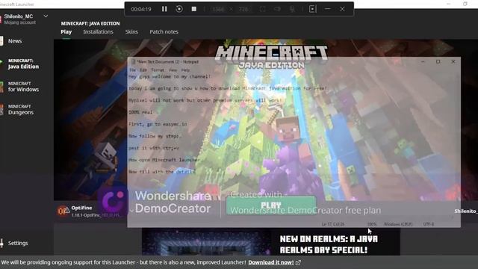Switch to the Installations tab

[98, 31]
